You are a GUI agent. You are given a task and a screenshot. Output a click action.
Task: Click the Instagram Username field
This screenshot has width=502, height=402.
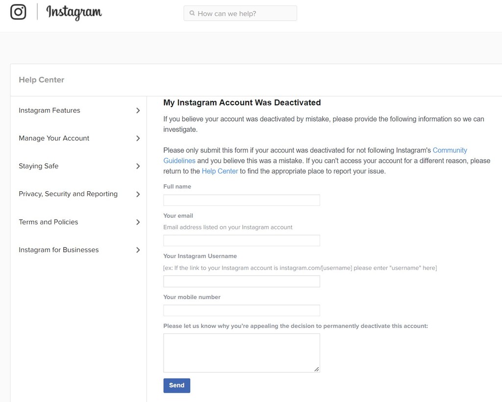[x=241, y=281]
